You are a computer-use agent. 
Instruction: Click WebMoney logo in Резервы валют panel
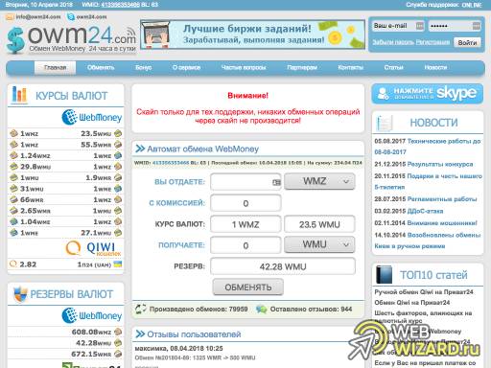pyautogui.click(x=92, y=315)
